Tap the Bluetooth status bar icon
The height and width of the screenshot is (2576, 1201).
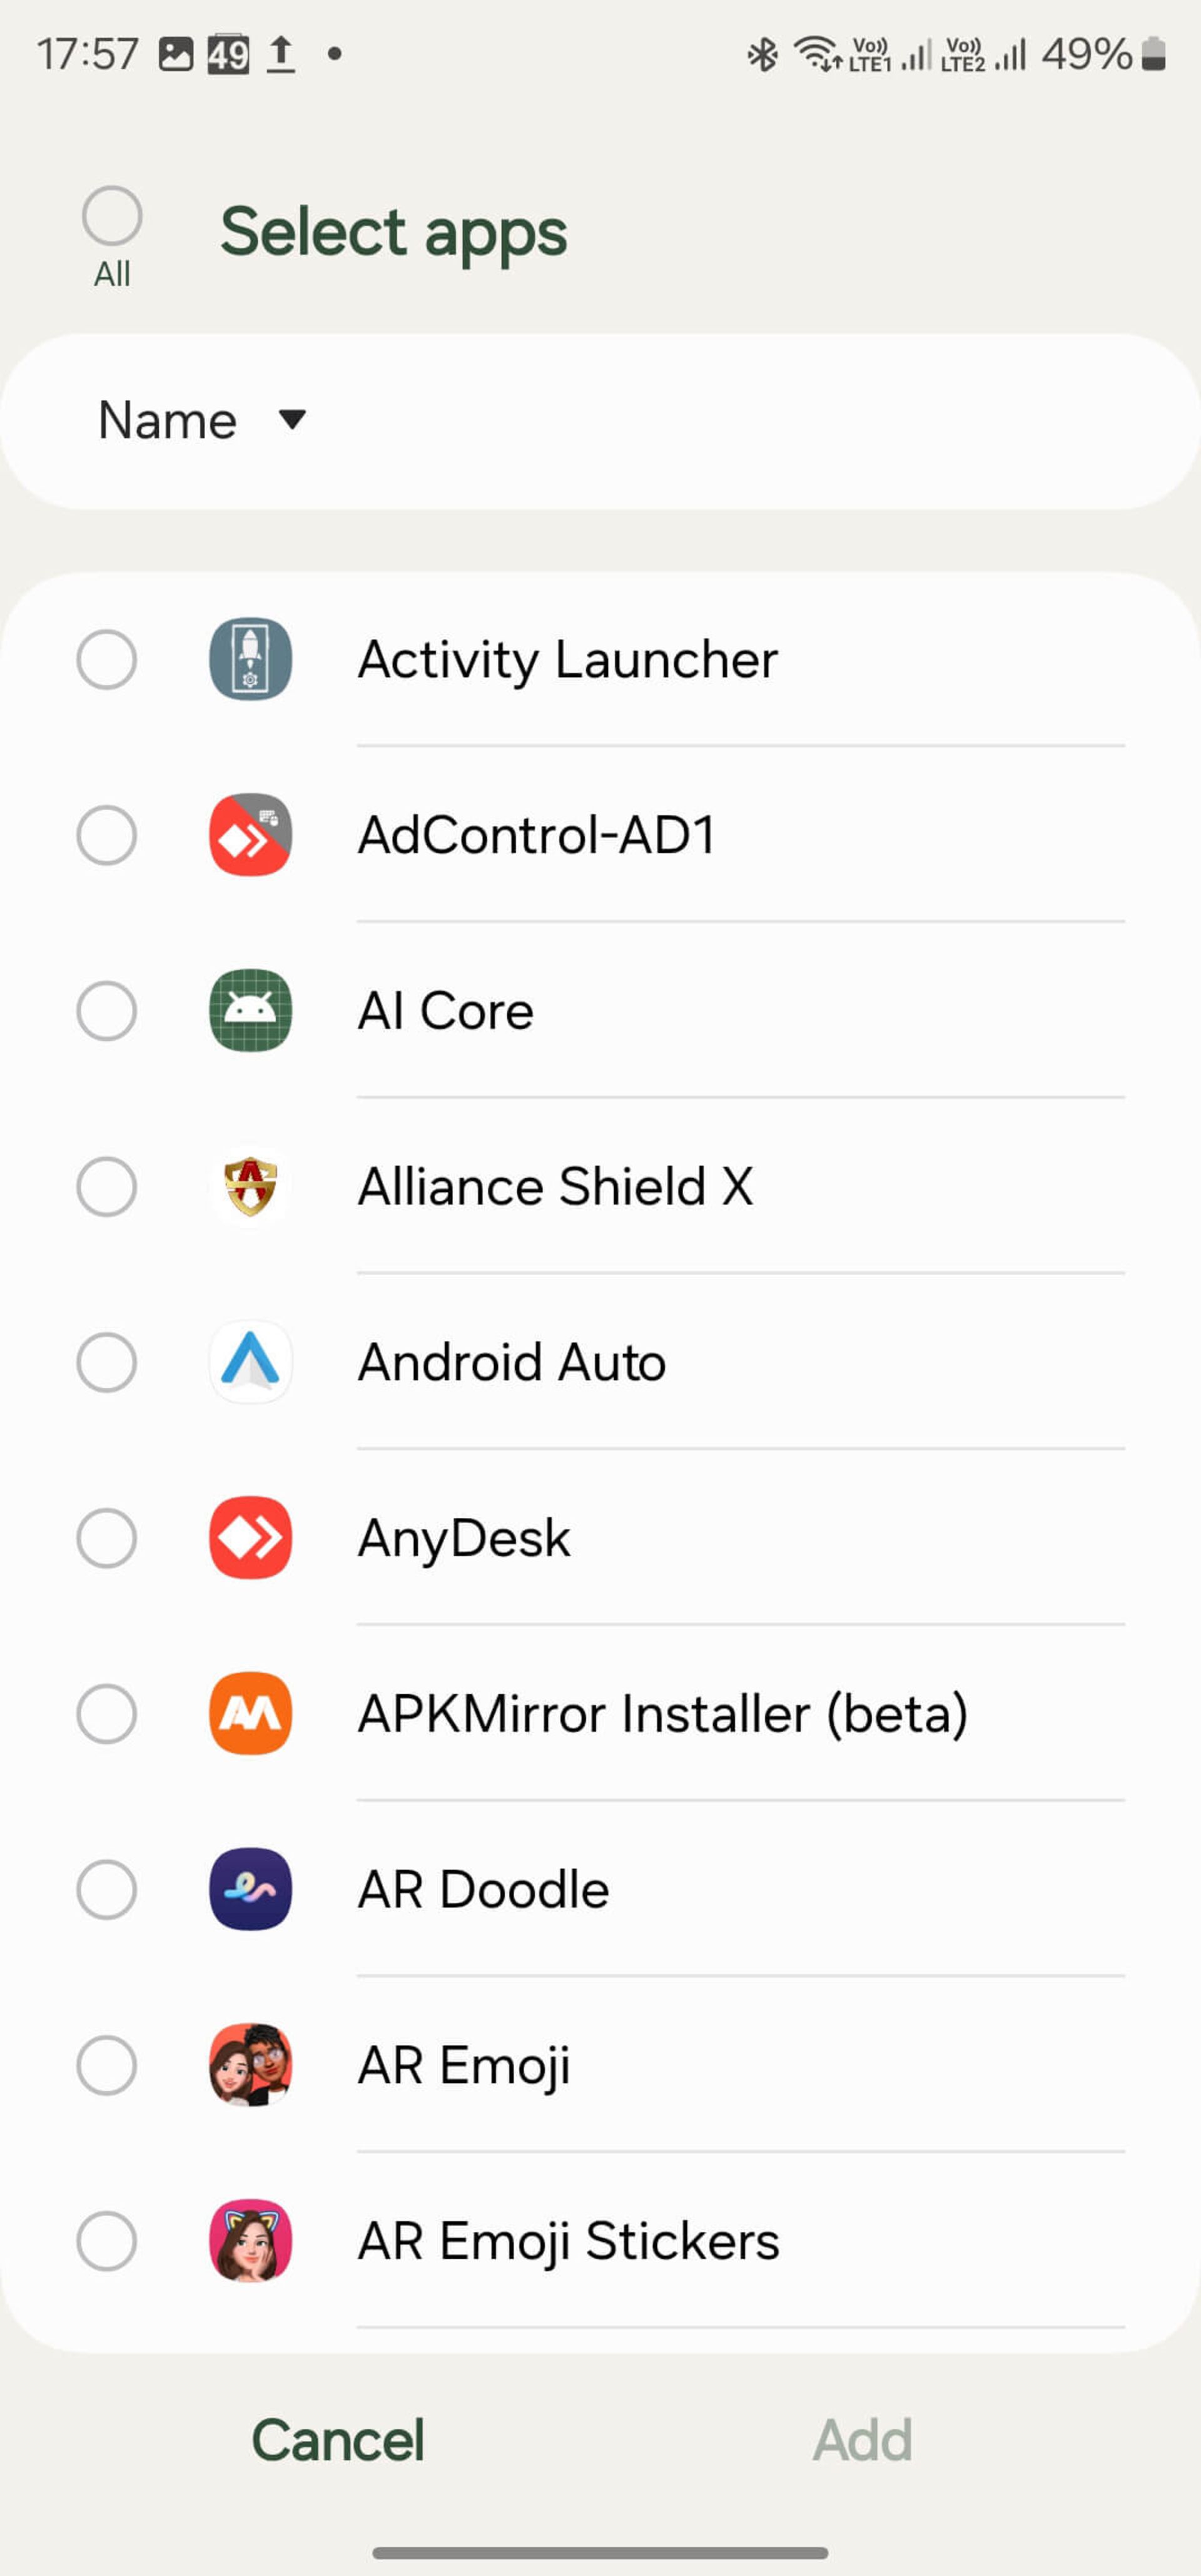point(762,54)
